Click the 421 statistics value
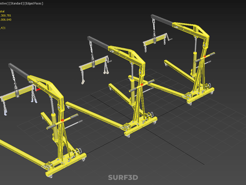 pos(3,28)
